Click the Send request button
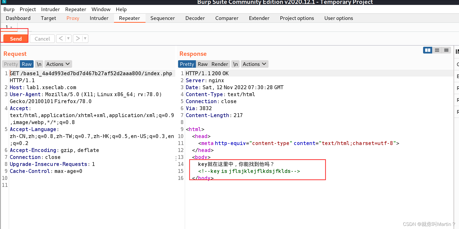The width and height of the screenshot is (459, 229). point(16,39)
